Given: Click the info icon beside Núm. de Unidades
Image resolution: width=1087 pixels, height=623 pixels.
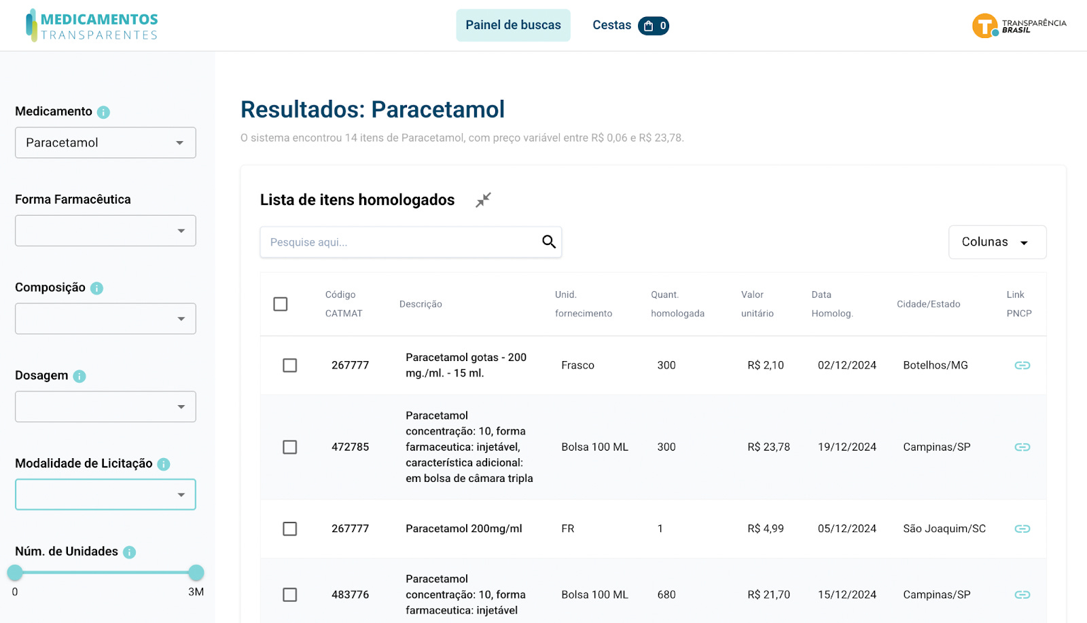Looking at the screenshot, I should point(129,552).
